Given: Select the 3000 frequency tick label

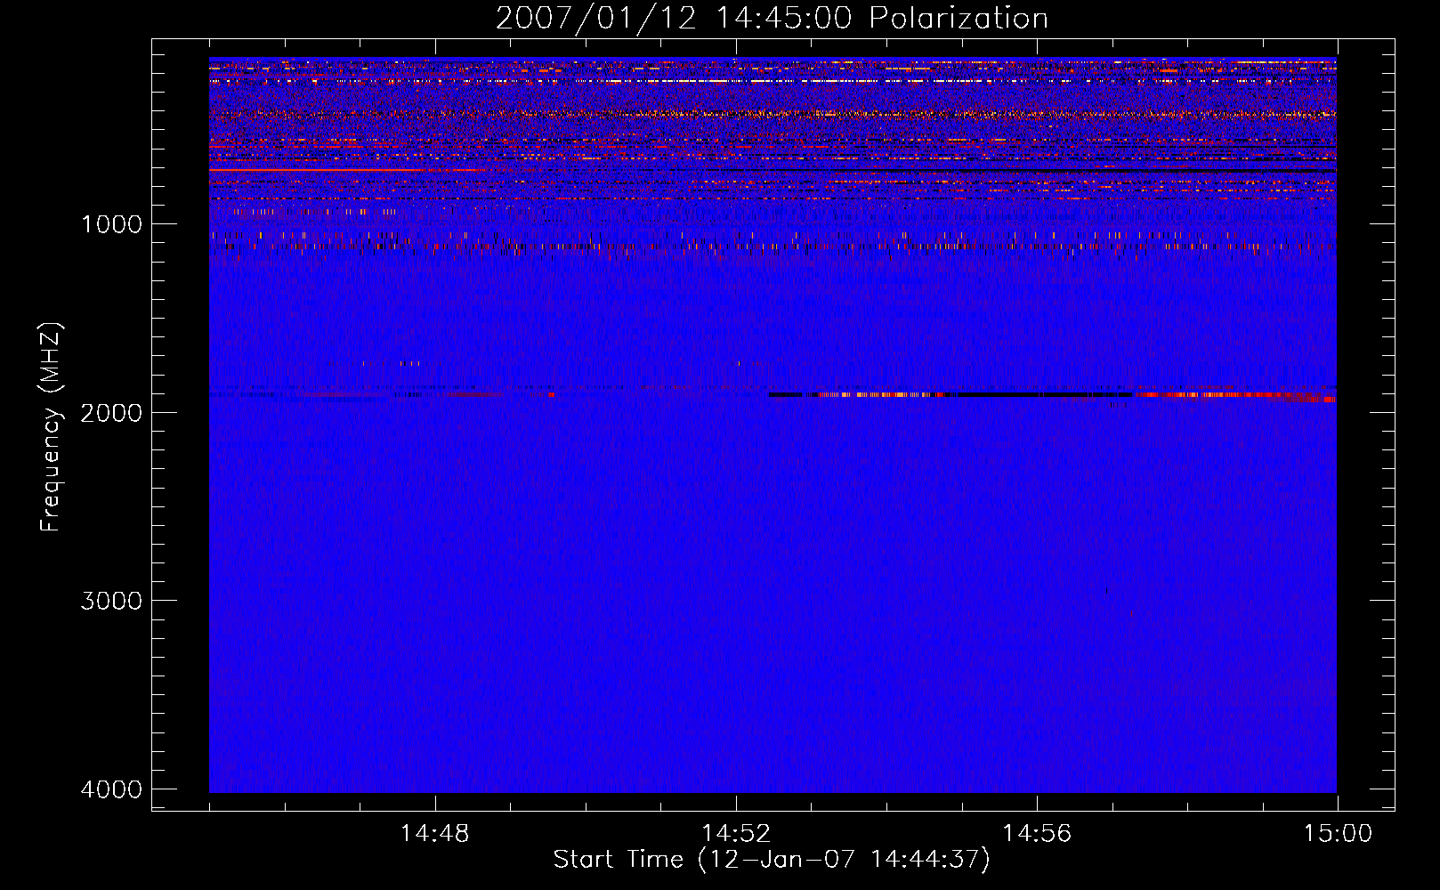Looking at the screenshot, I should [111, 601].
